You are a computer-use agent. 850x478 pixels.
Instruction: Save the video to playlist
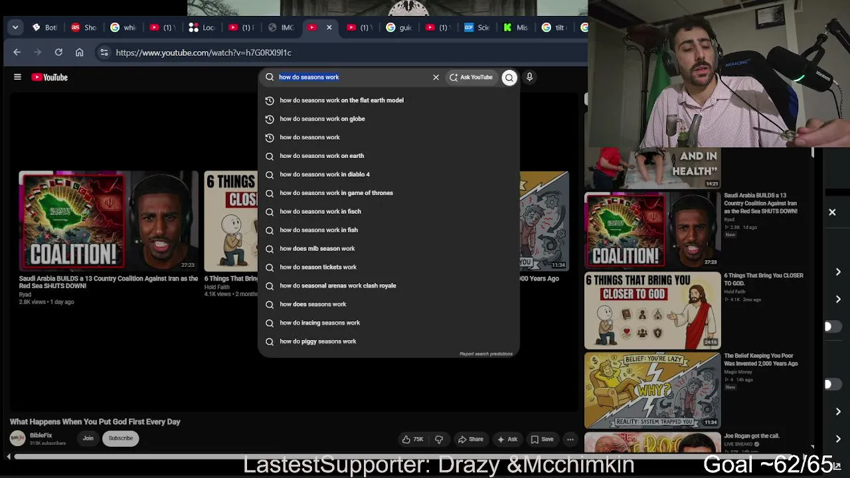pyautogui.click(x=542, y=439)
